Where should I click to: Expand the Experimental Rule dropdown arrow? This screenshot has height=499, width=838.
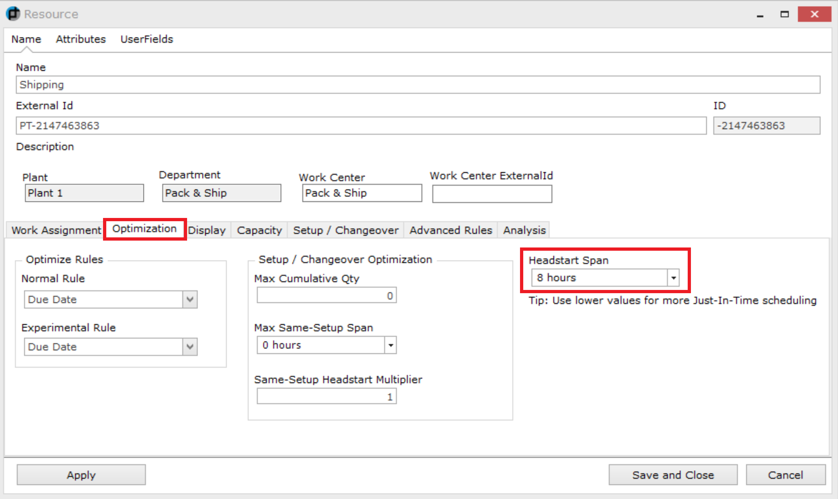coord(190,347)
